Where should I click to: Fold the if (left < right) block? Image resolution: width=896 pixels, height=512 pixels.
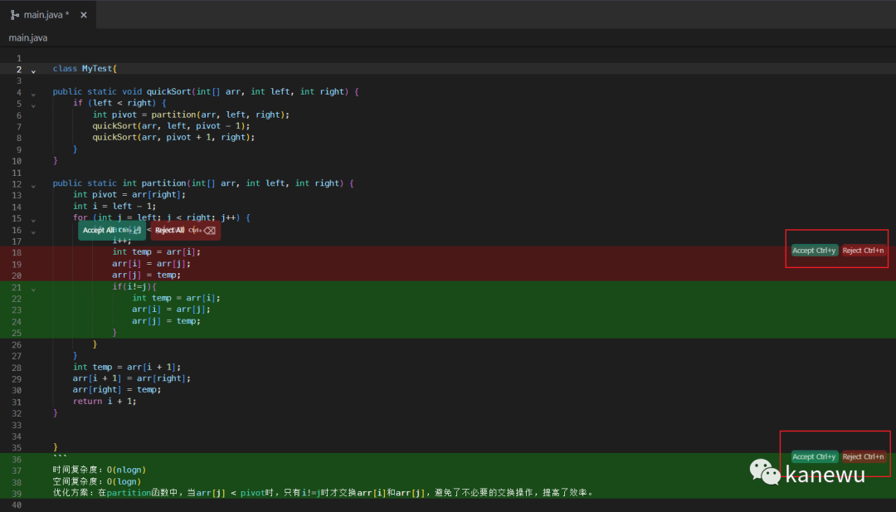[33, 105]
